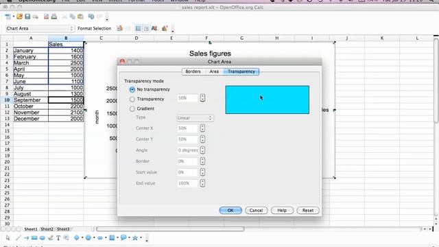This screenshot has width=439, height=247.
Task: Click the Stars shapes icon
Action: [x=135, y=238]
